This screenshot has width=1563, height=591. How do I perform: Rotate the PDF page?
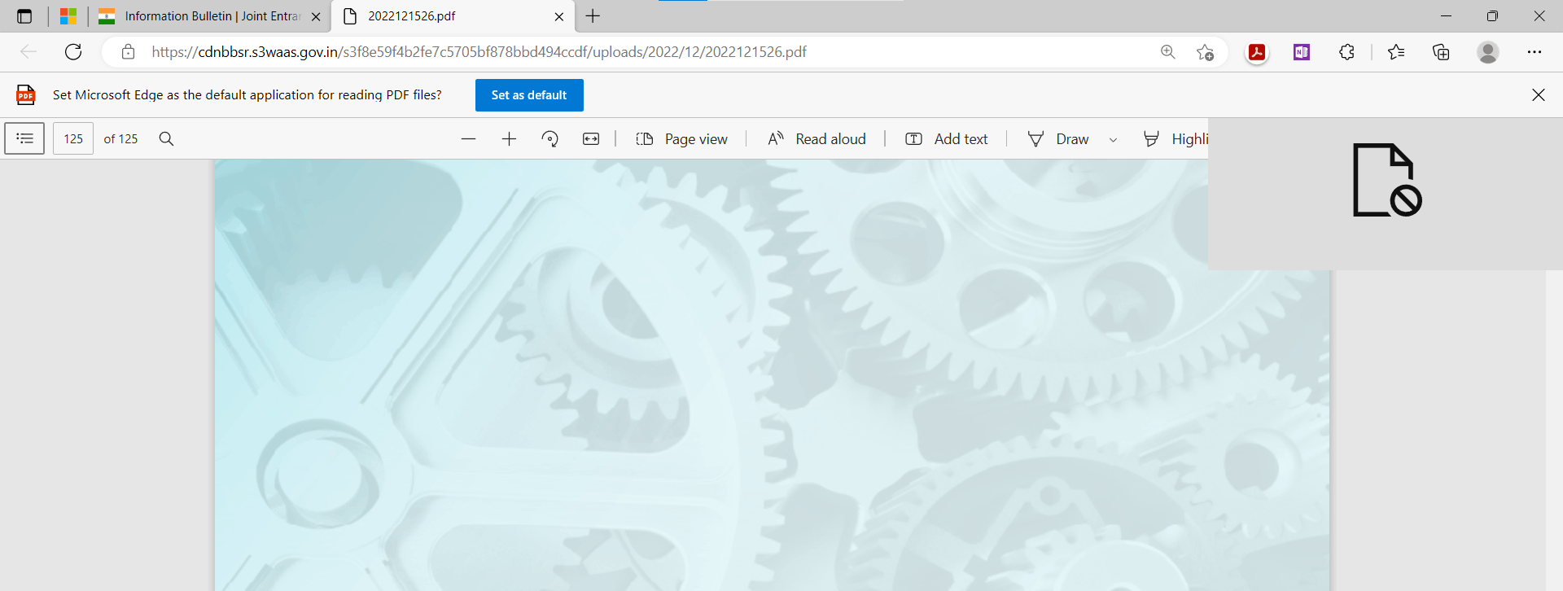tap(550, 139)
